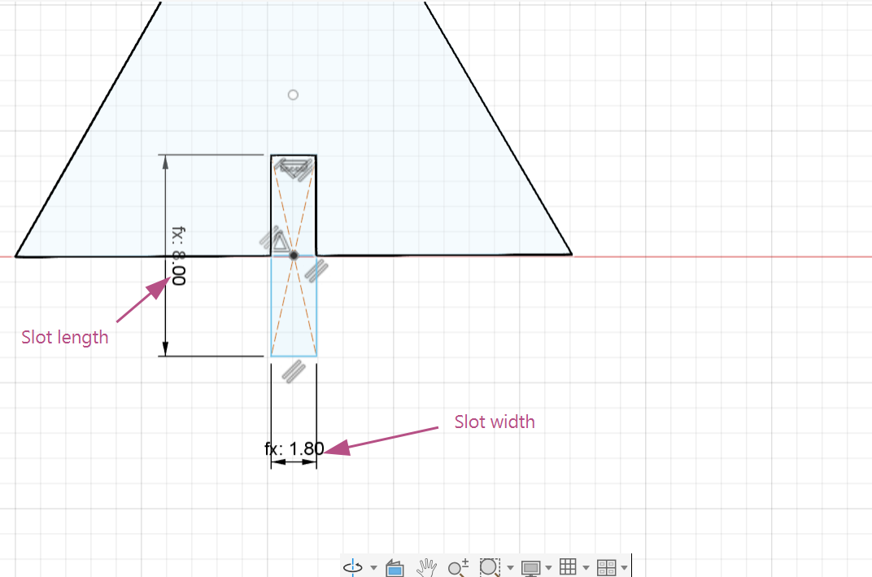The image size is (872, 577).
Task: Click the Viewports layout icon
Action: click(606, 567)
